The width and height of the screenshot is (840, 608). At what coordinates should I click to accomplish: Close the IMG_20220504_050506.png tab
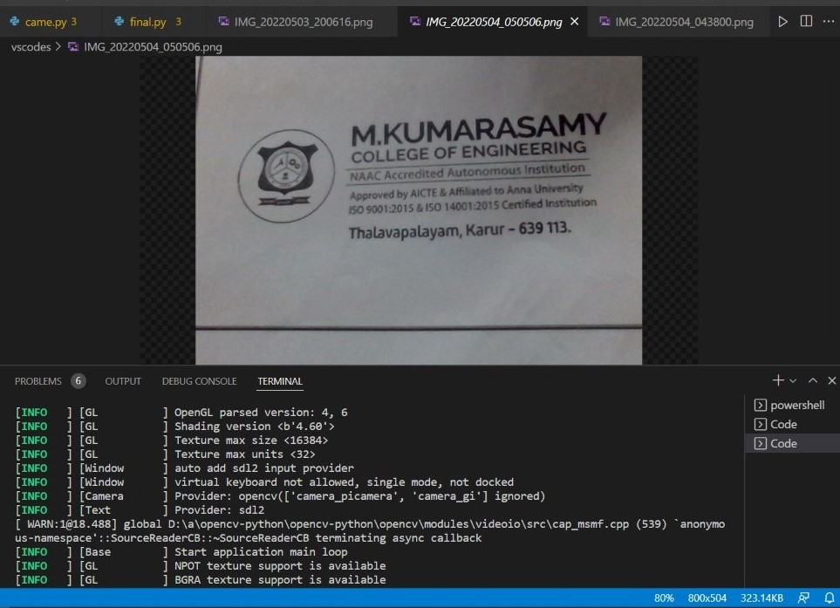pos(574,22)
